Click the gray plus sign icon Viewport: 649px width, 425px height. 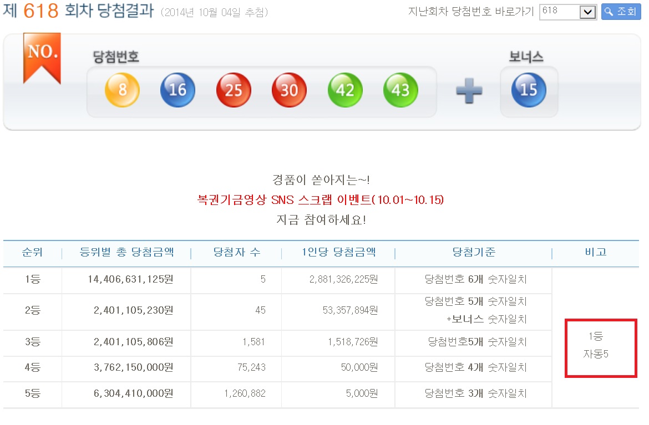coord(469,90)
